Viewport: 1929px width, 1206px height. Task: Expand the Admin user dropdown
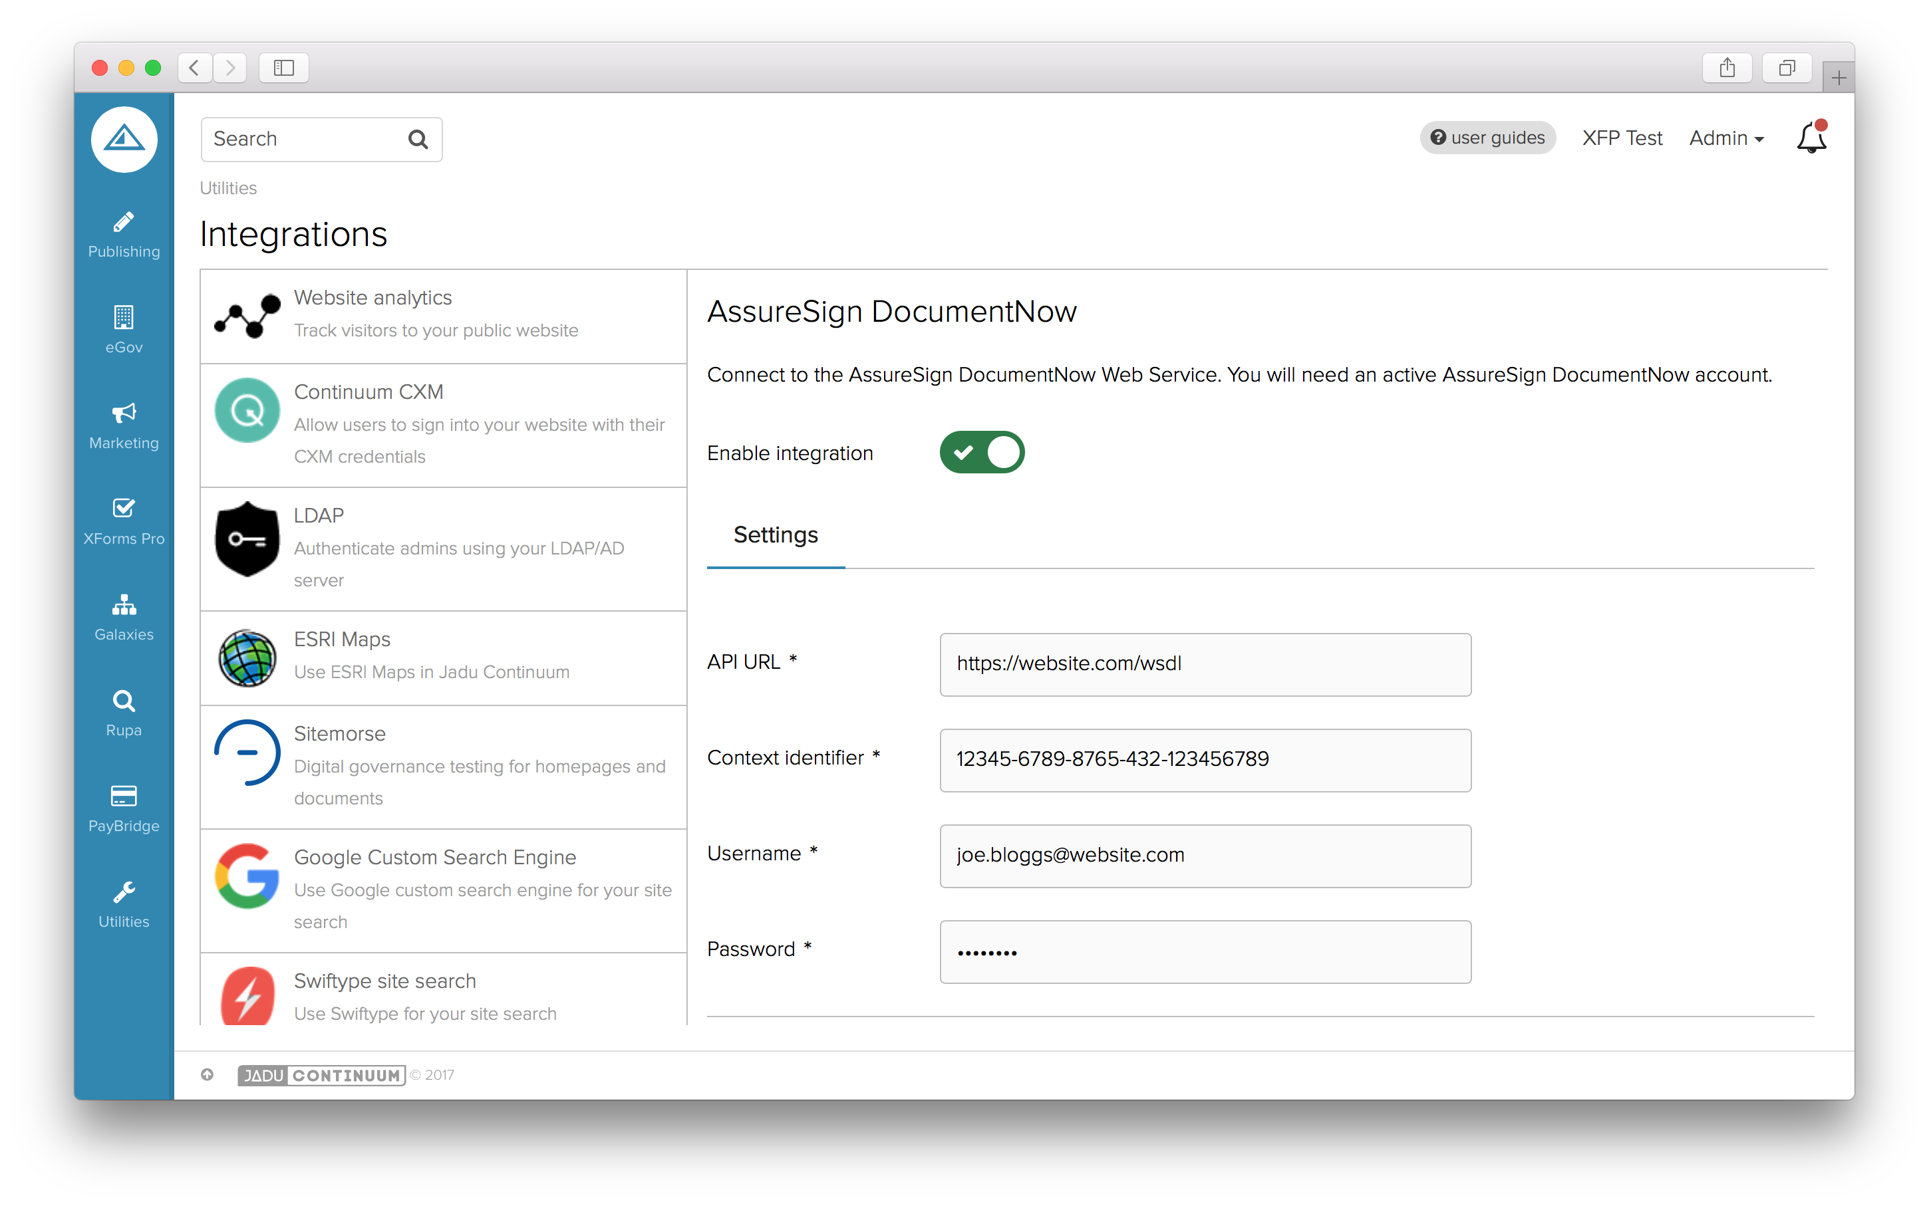click(1725, 139)
